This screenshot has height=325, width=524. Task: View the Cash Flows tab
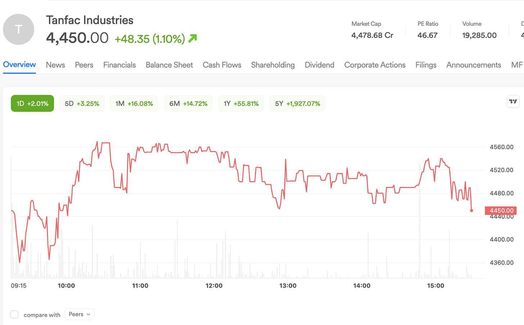tap(222, 65)
